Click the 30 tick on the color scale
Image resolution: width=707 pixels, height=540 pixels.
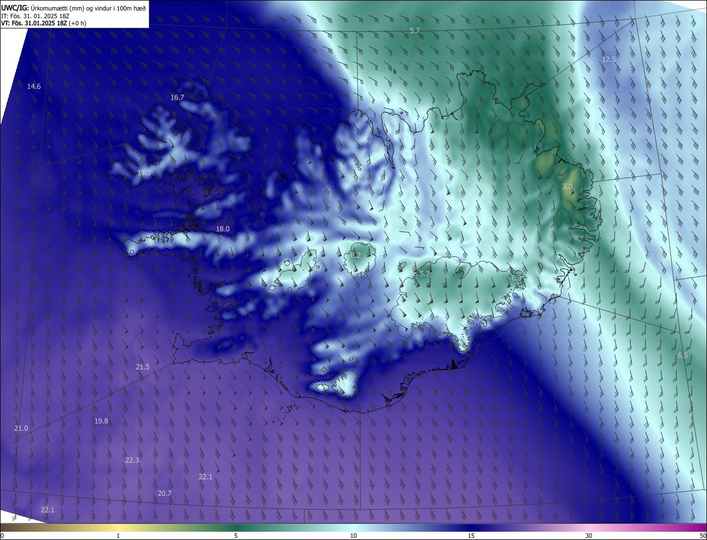point(589,536)
